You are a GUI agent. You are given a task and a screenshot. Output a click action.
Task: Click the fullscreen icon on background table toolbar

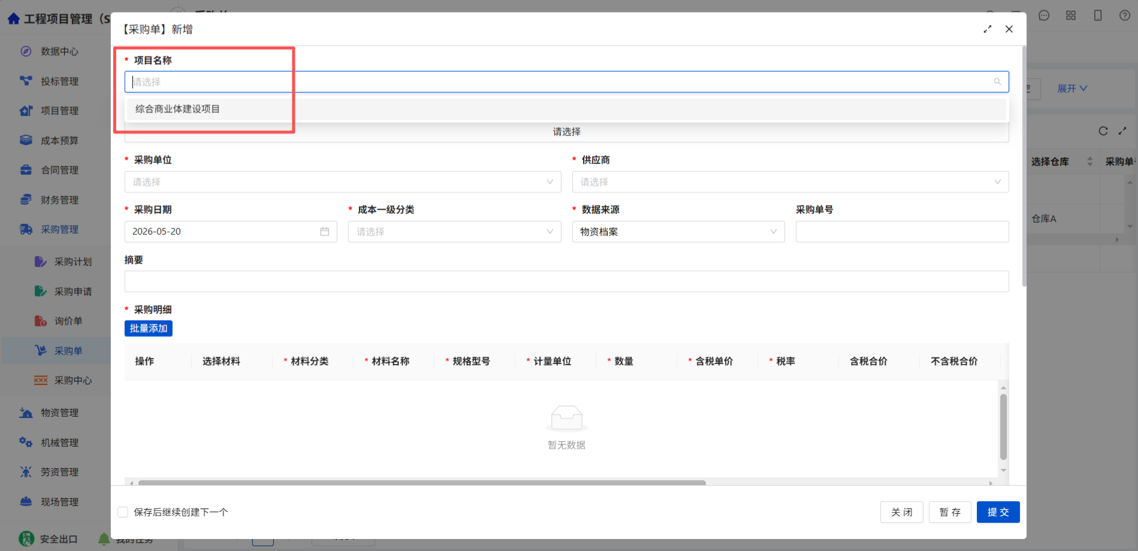1122,131
